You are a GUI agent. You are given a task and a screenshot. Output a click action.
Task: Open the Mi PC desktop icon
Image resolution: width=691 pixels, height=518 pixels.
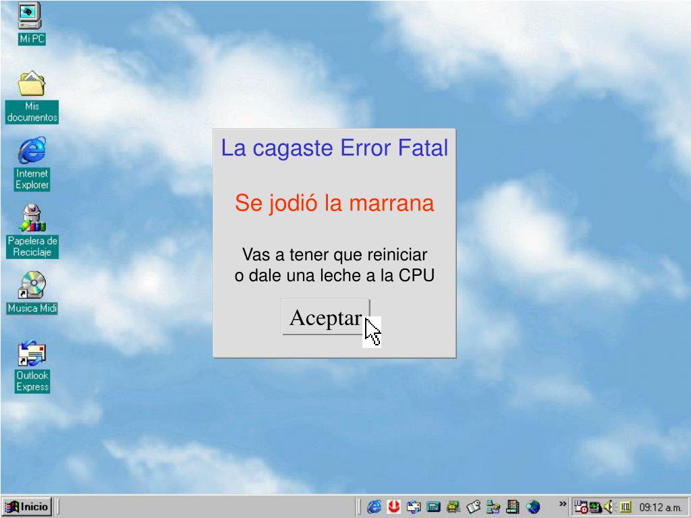point(31,23)
